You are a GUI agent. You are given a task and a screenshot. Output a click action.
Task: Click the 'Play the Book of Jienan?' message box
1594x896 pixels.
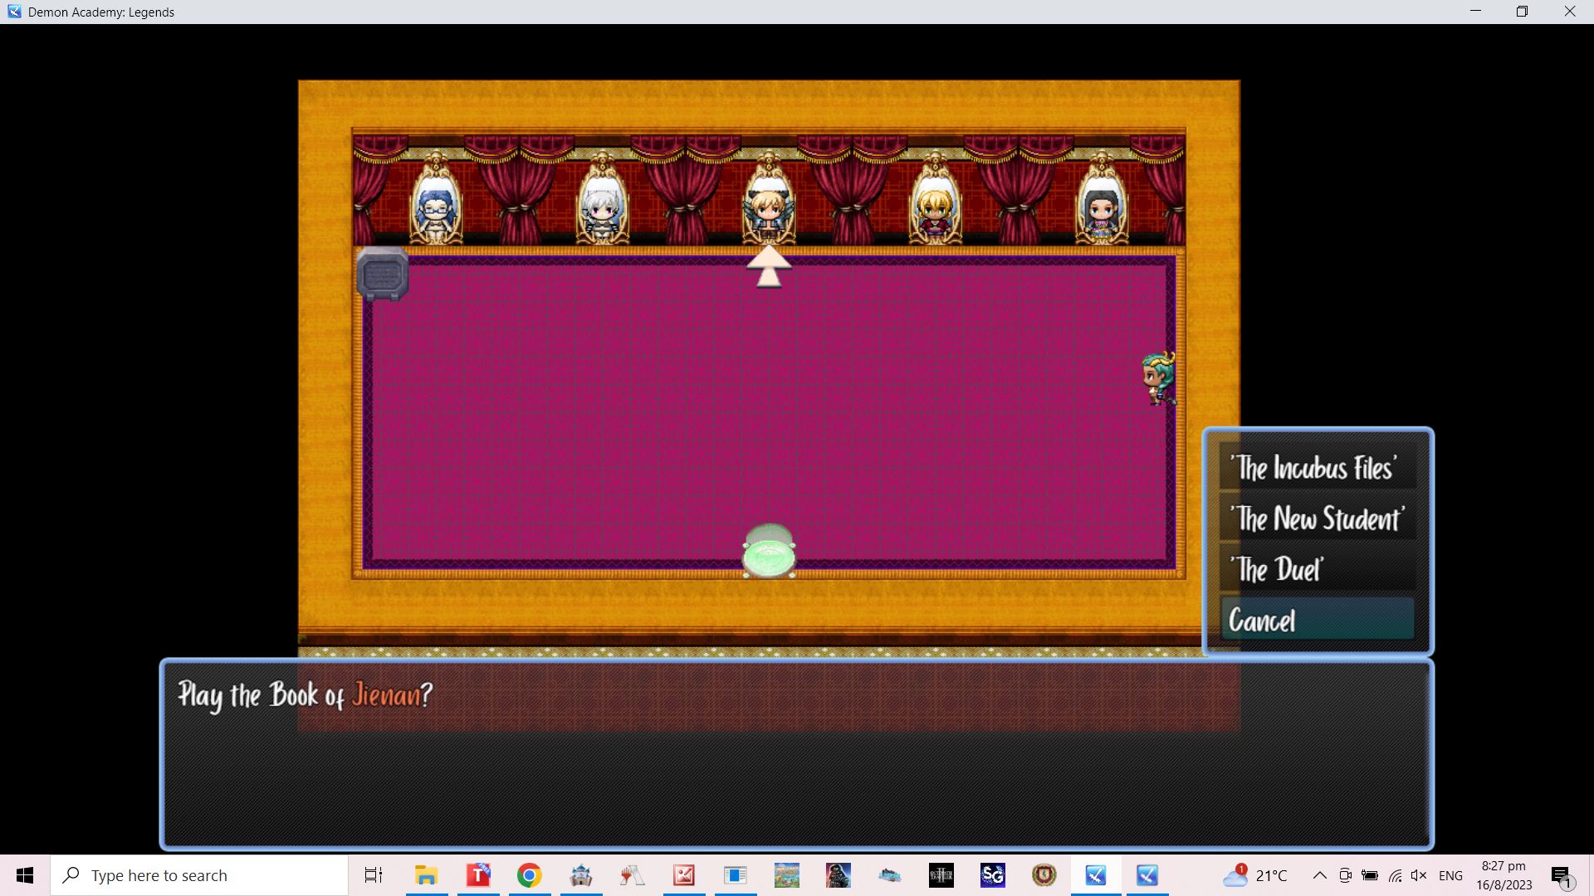796,754
